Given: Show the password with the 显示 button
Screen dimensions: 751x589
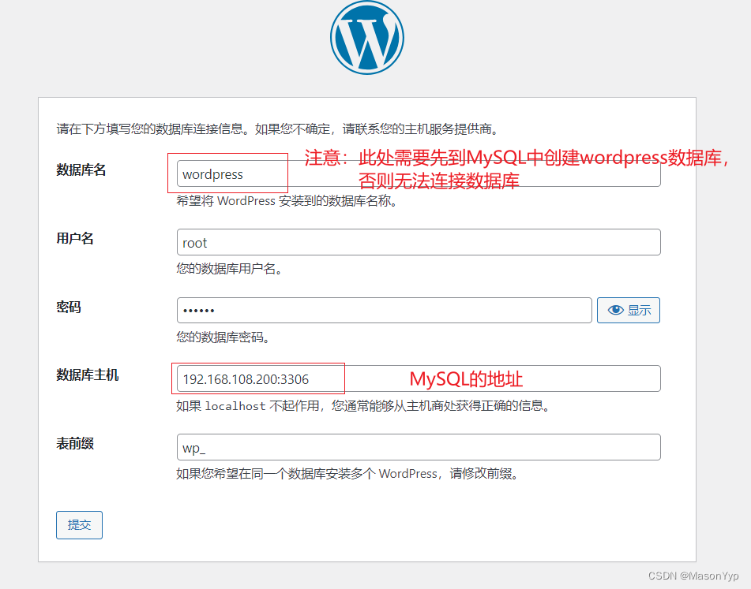Looking at the screenshot, I should (629, 311).
